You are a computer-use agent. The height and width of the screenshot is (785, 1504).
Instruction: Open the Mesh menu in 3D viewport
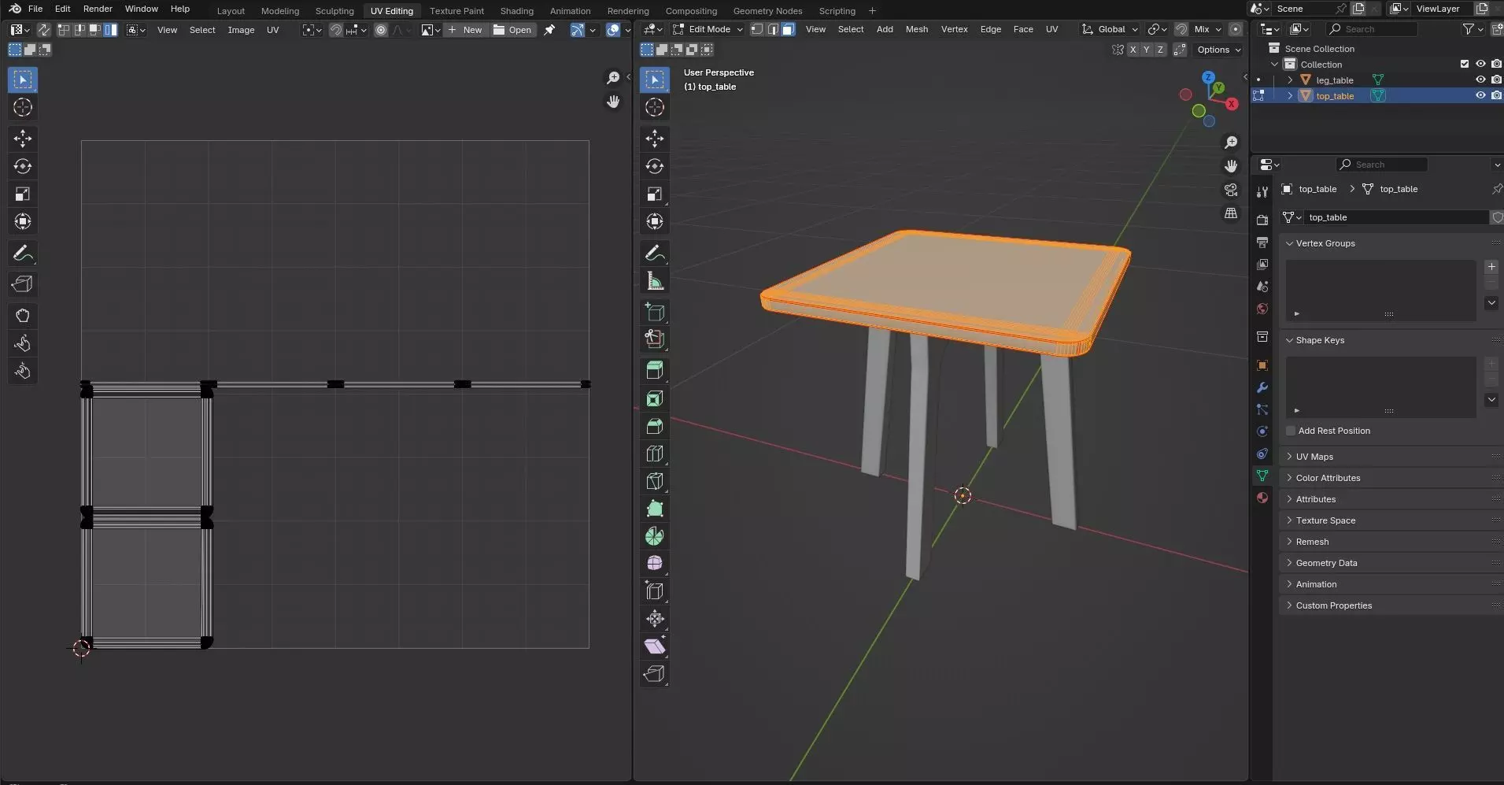click(916, 29)
